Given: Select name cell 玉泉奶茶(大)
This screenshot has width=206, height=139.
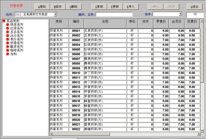Looking at the screenshot, I should coord(105,35).
